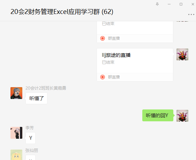The height and width of the screenshot is (160, 196).
Task: Click the sender name 张仙丽
Action: pos(32,151)
